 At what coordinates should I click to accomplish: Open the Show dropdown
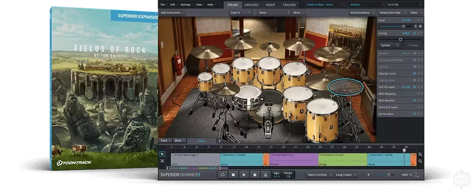click(415, 13)
